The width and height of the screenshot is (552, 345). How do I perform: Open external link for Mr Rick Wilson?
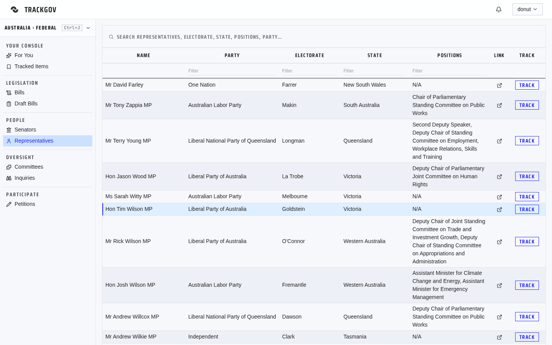pyautogui.click(x=499, y=242)
